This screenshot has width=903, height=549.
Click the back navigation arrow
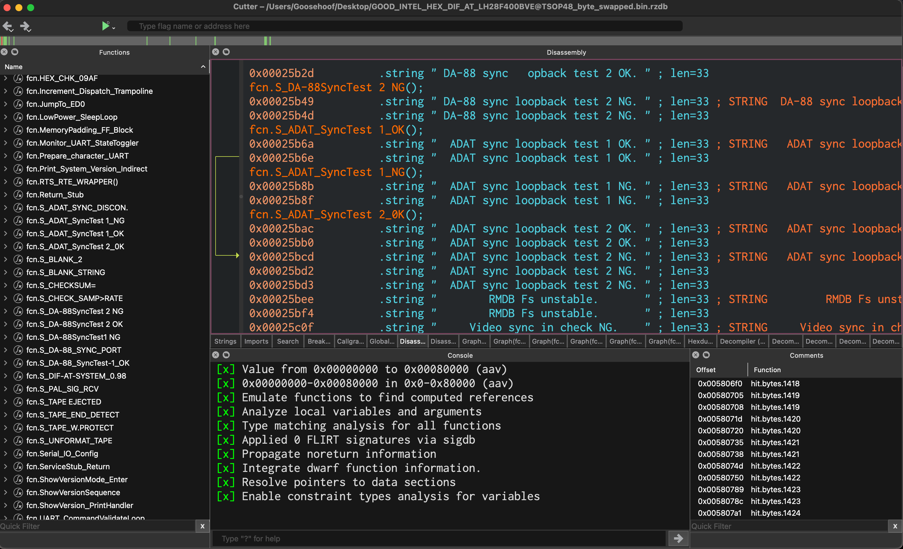7,26
